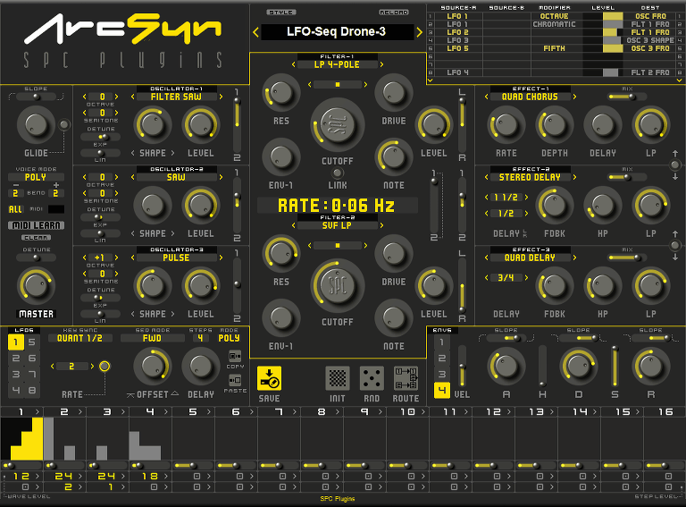Click the envelope Attack knob
Viewport: 686px width, 507px height.
click(x=506, y=366)
